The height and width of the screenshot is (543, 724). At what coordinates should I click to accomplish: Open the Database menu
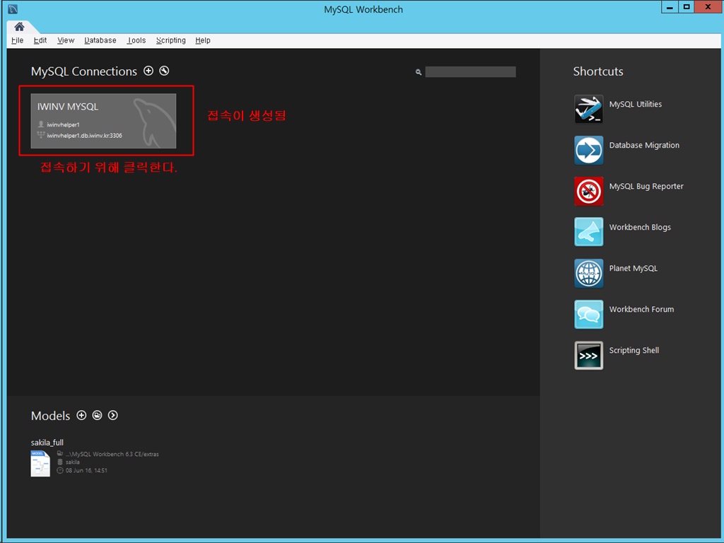(100, 40)
